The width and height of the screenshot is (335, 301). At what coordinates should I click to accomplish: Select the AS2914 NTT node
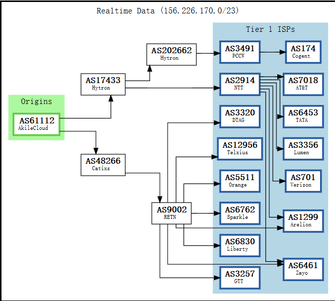point(239,84)
